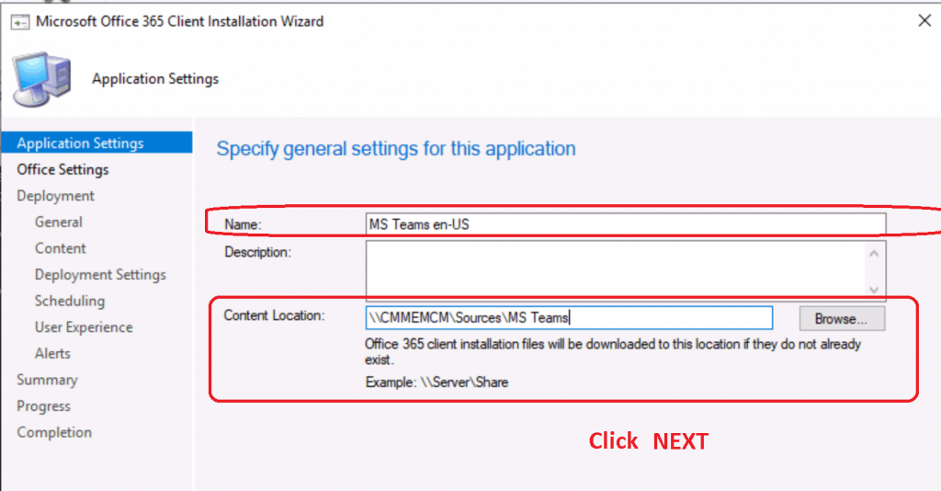
Task: Go to the Progress step
Action: coord(43,406)
